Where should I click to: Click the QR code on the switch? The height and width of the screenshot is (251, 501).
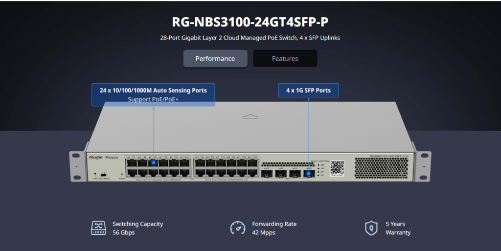(x=337, y=168)
